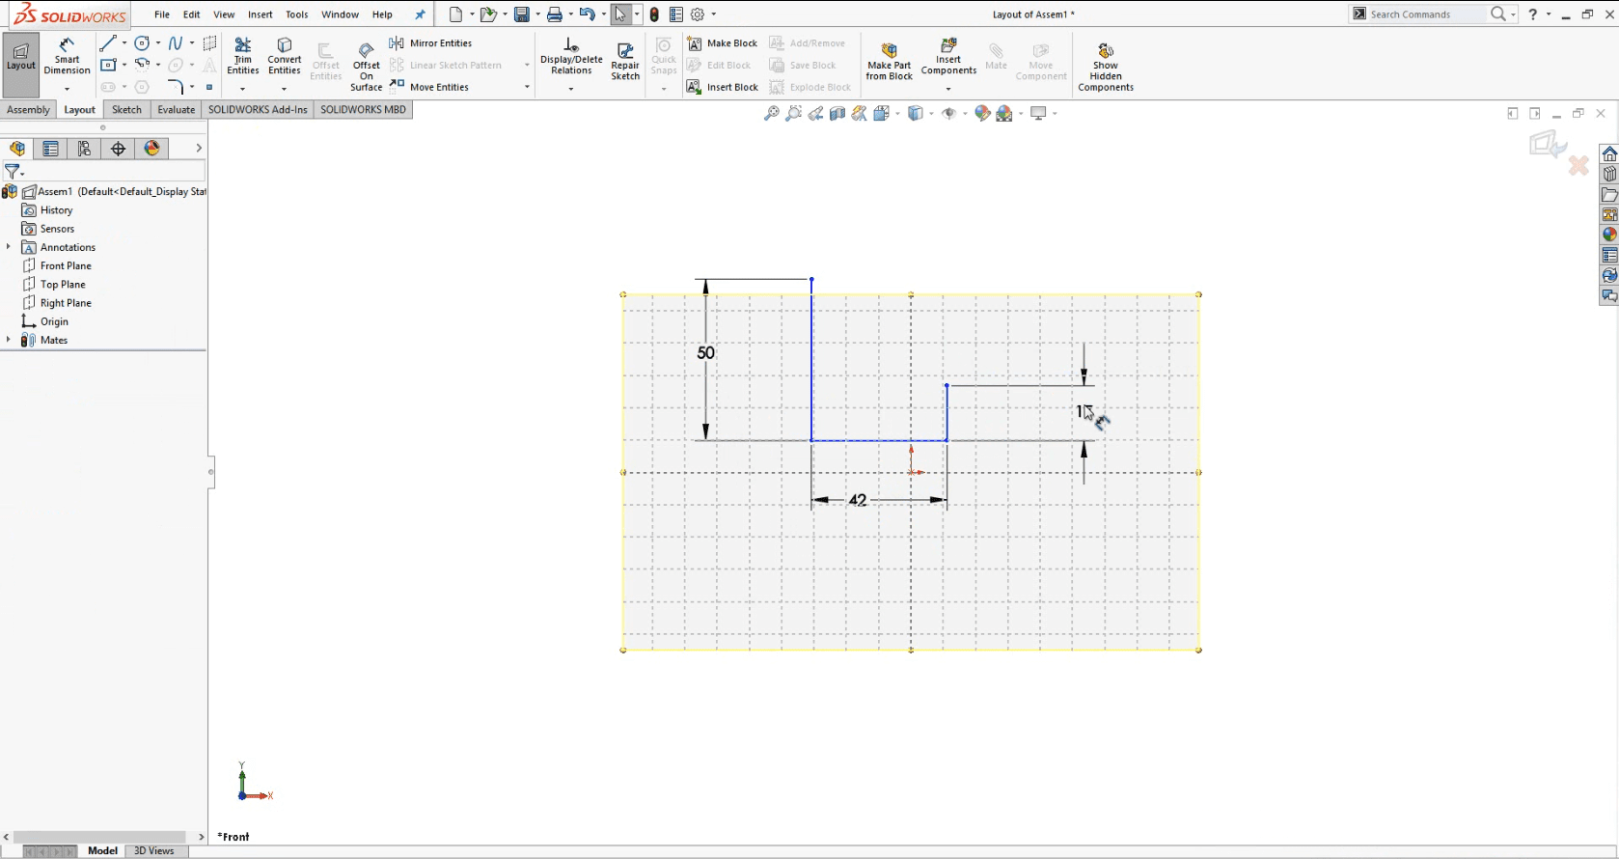Expand the Mates tree node
This screenshot has height=859, width=1619.
pyautogui.click(x=9, y=340)
